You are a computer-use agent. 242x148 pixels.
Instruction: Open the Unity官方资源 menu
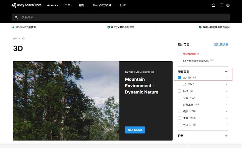[x=103, y=5]
